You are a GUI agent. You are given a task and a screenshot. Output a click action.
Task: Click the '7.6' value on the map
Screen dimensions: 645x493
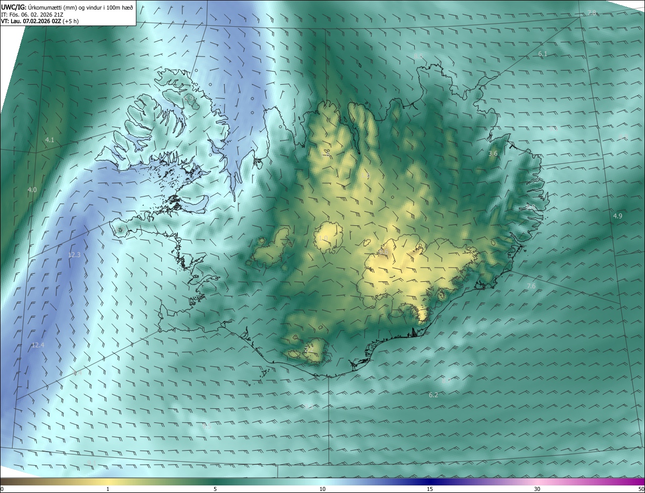(531, 286)
